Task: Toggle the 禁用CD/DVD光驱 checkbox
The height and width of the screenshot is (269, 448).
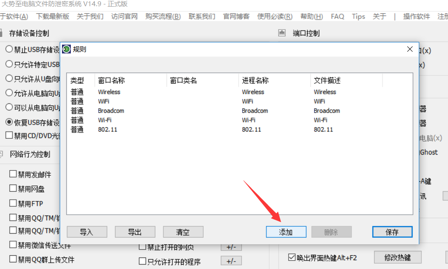Action: point(9,135)
